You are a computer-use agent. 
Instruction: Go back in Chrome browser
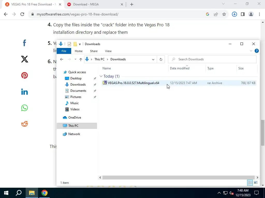[6, 14]
